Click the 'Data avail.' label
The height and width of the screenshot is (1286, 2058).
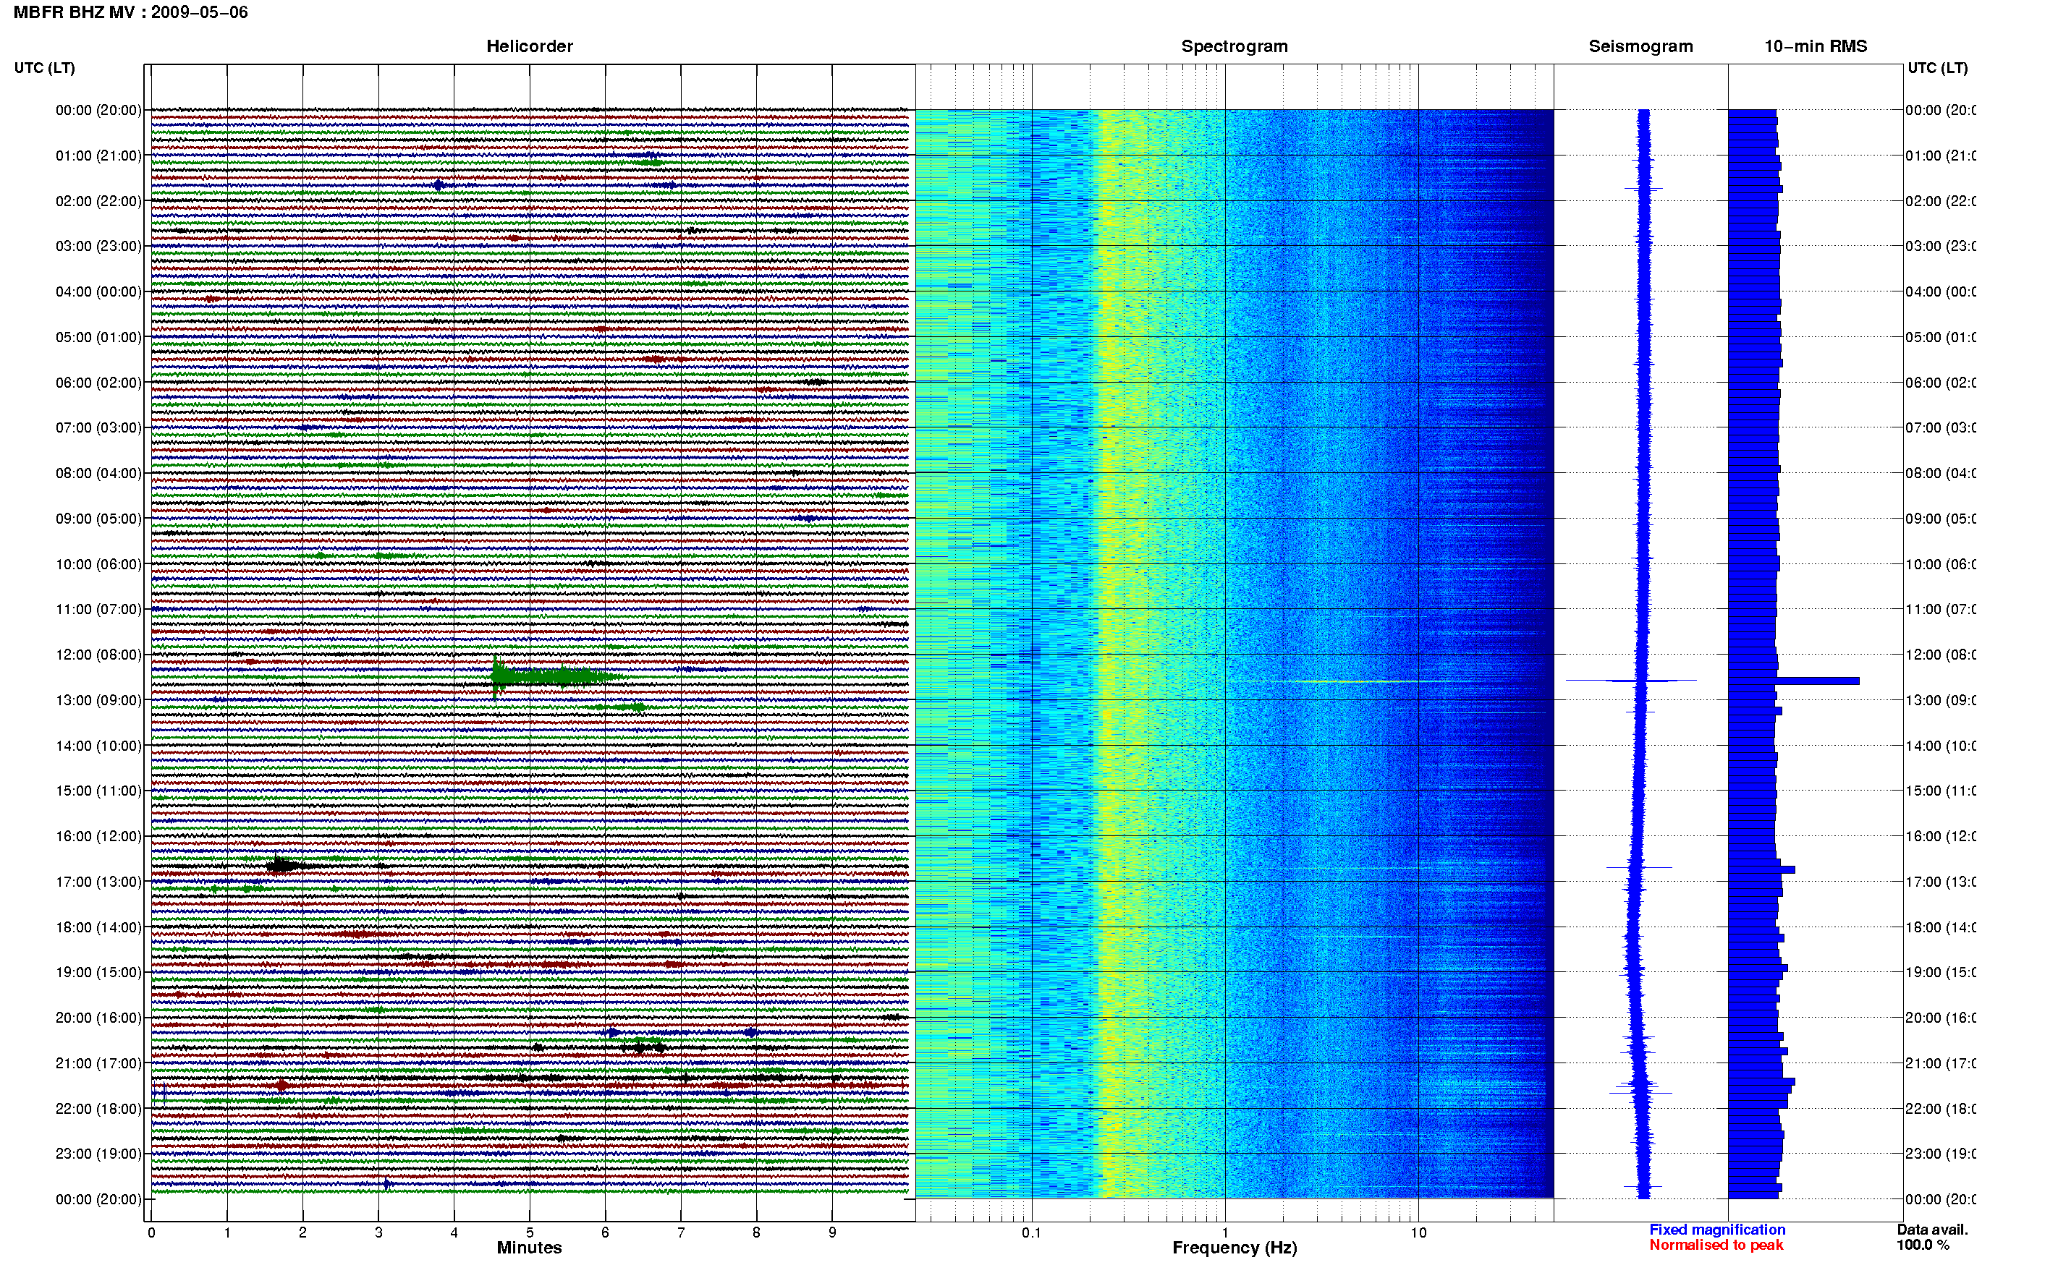[1932, 1230]
